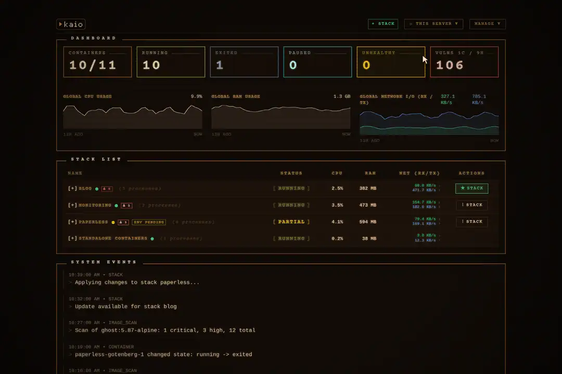Viewport: 562px width, 374px height.
Task: Click the 327.1 KB/s RX value
Action: [x=448, y=99]
